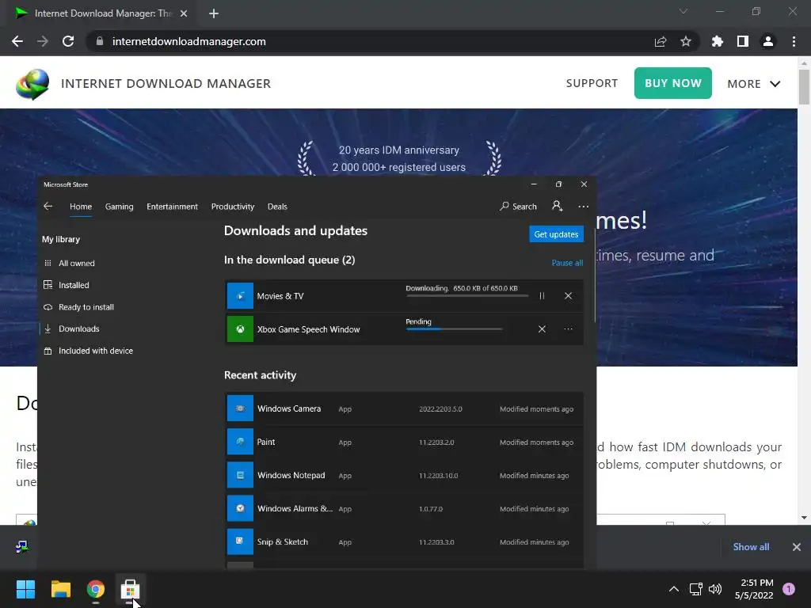This screenshot has width=811, height=608.
Task: Open Windows Camera in recent activity
Action: (405, 408)
